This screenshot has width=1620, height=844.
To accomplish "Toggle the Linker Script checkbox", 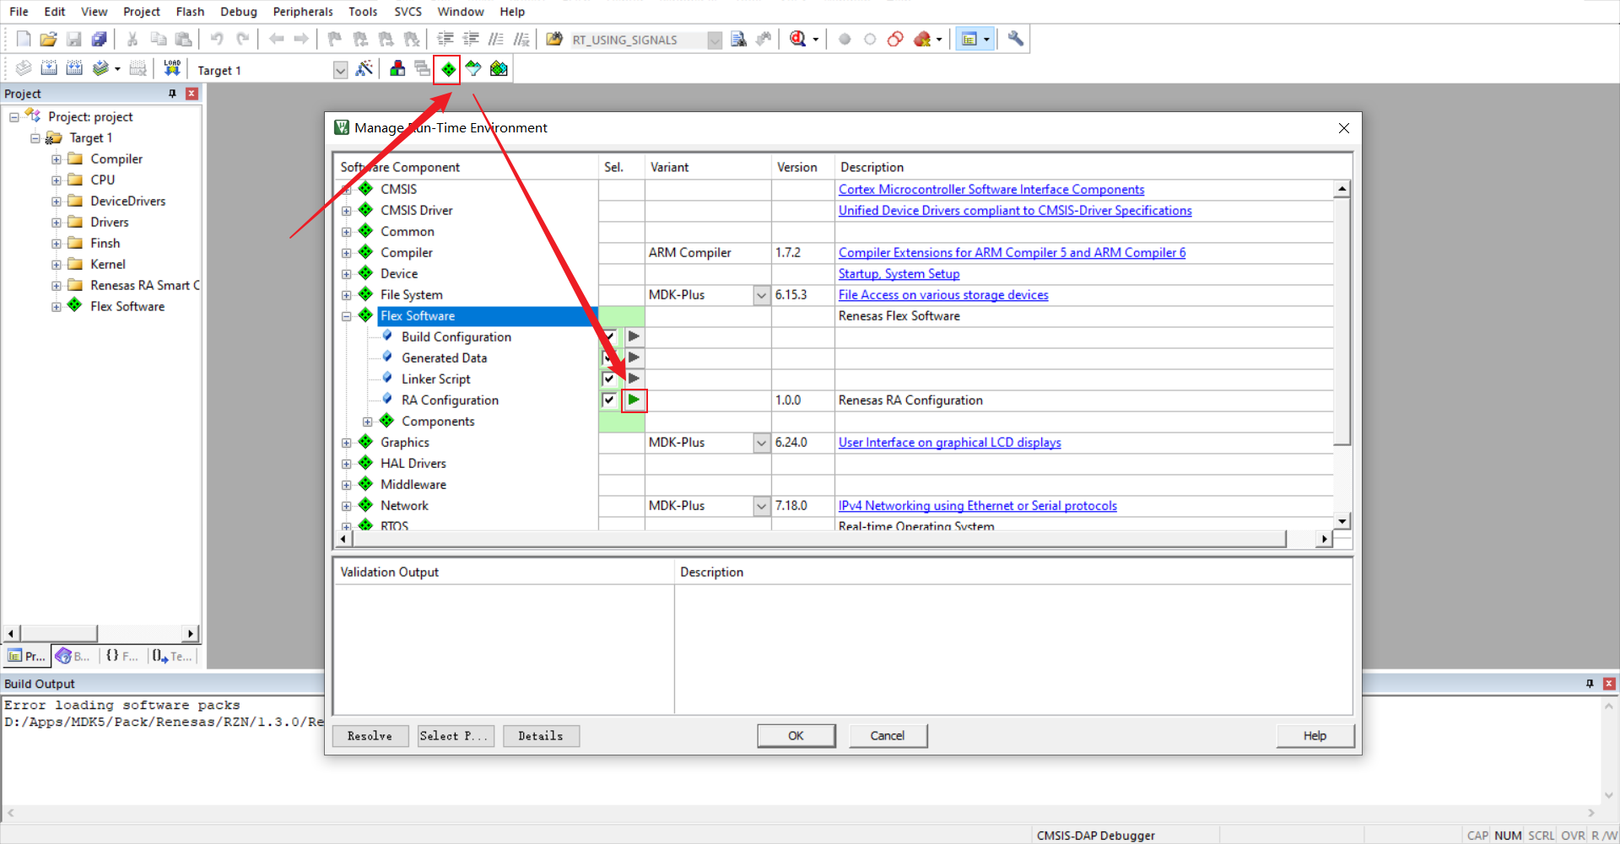I will (x=609, y=379).
